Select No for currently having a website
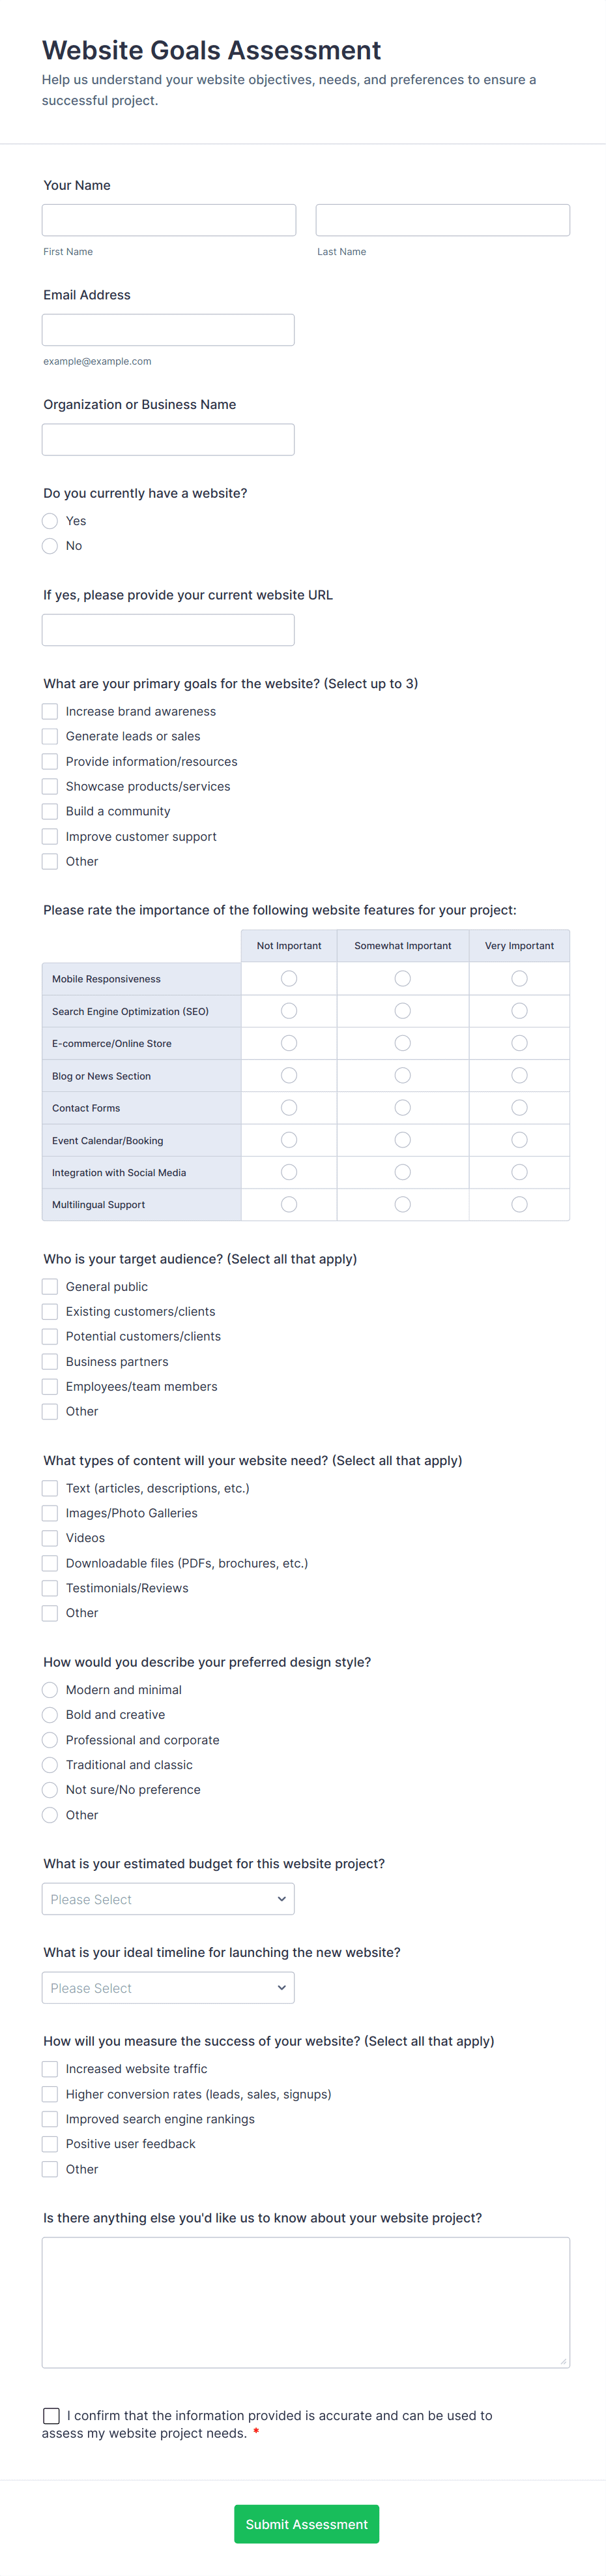 point(50,546)
